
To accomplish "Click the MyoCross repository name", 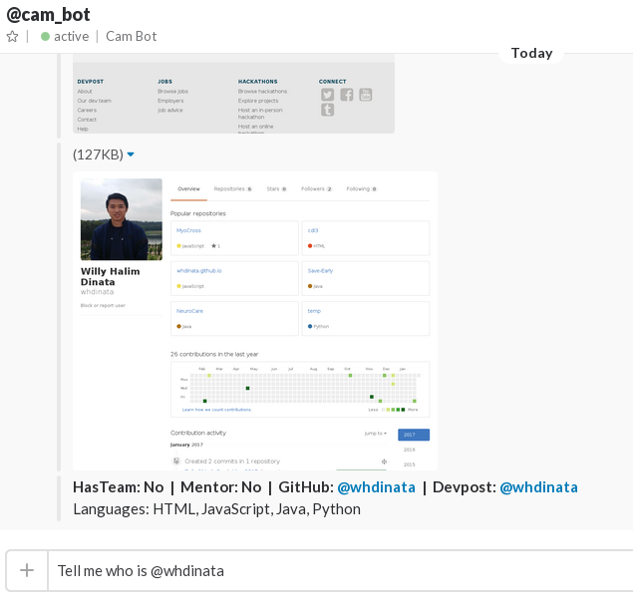I will (188, 230).
